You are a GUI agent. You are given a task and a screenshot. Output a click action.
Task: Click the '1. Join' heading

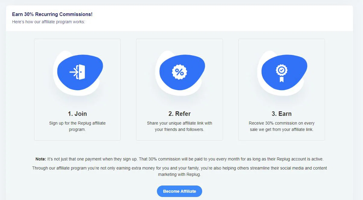[77, 114]
